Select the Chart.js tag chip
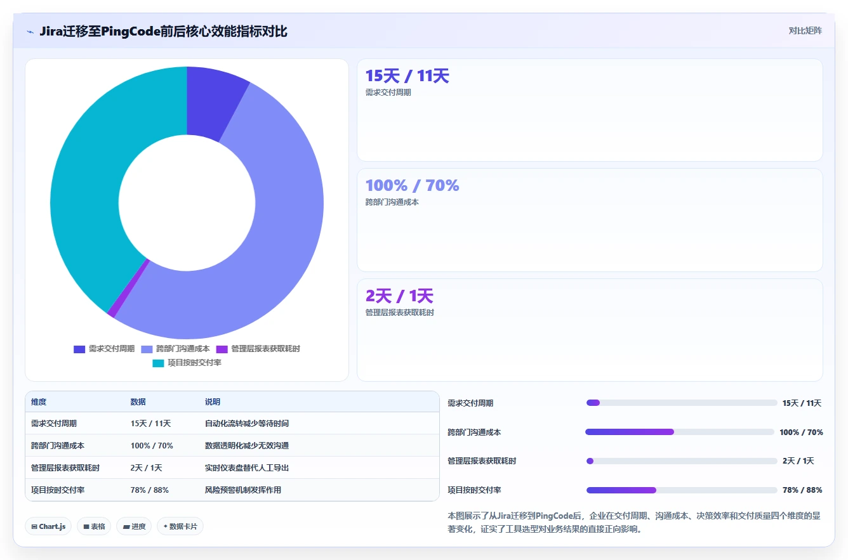The width and height of the screenshot is (848, 560). 48,526
